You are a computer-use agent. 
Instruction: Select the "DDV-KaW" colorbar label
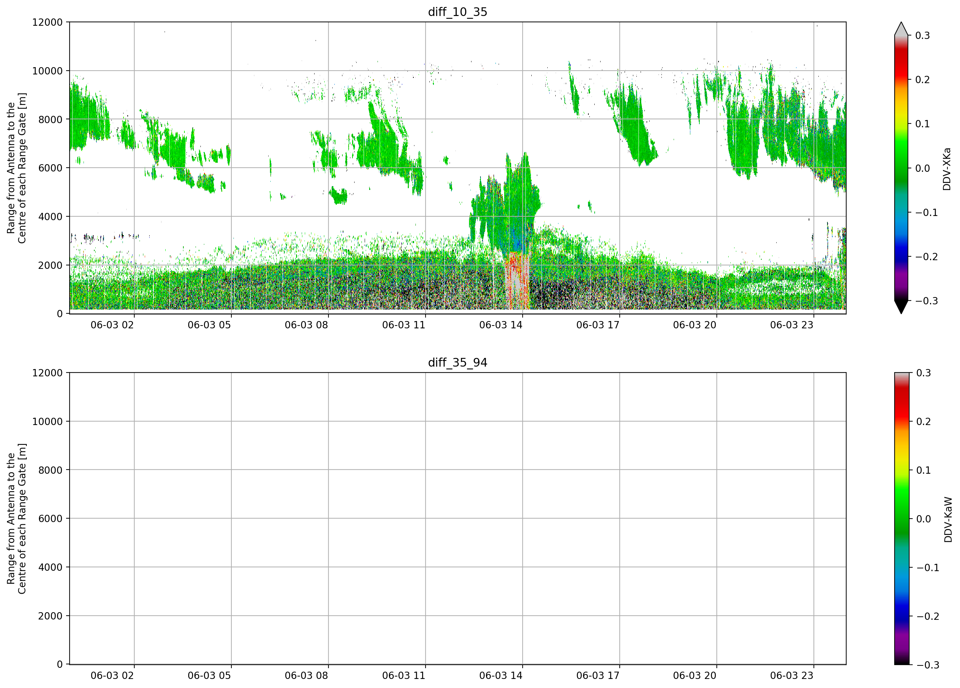[x=948, y=520]
